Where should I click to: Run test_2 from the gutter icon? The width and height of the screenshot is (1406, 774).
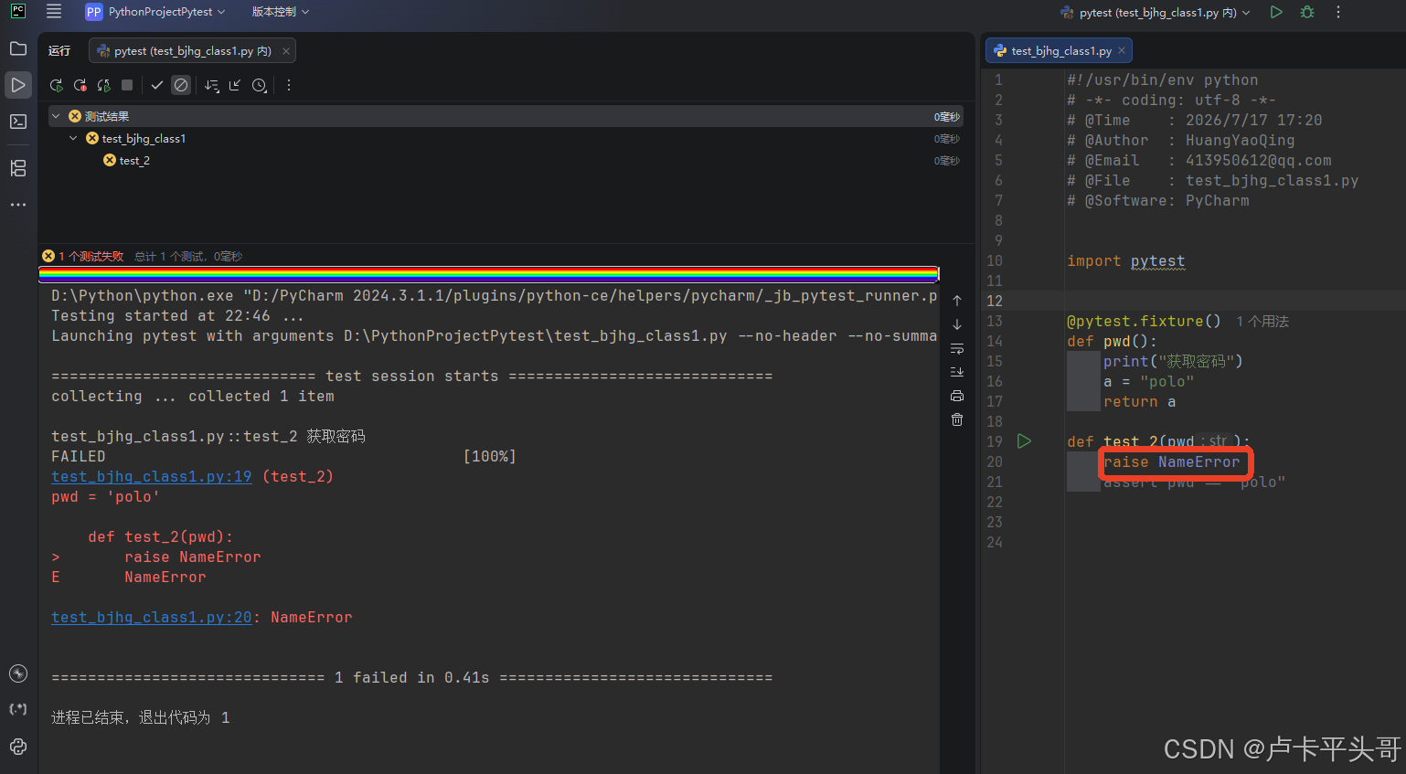pos(1025,441)
